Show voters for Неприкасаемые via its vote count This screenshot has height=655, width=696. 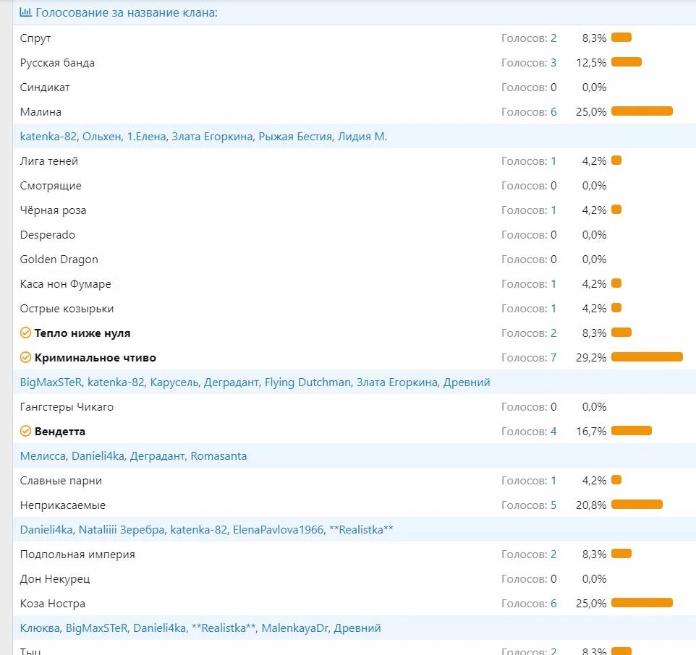click(x=553, y=505)
